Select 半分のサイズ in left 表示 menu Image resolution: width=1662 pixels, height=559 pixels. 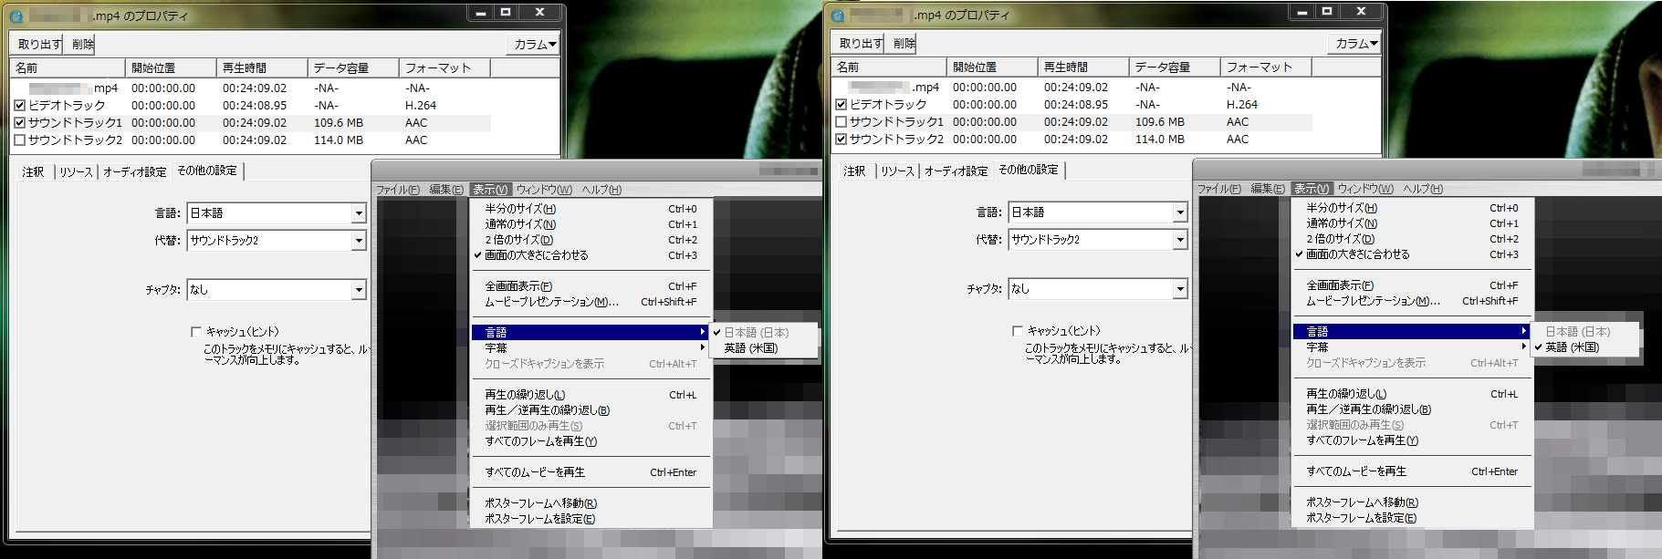coord(591,209)
